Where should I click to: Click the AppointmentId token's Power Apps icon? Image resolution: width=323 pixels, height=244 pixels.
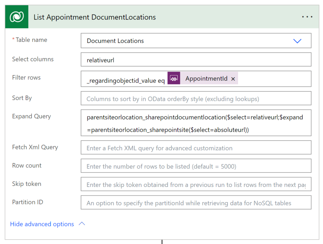tap(174, 78)
